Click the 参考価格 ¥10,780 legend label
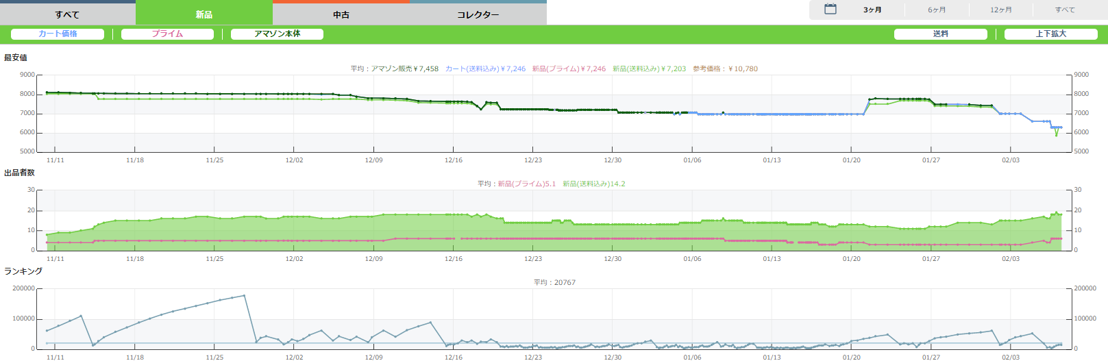This screenshot has width=1108, height=363. (x=725, y=69)
